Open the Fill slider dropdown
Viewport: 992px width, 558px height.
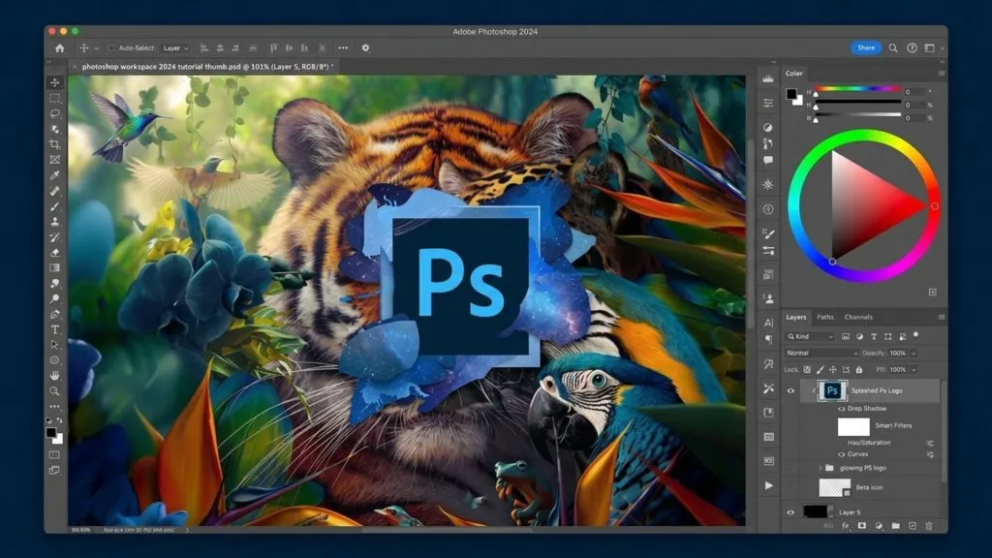(914, 369)
